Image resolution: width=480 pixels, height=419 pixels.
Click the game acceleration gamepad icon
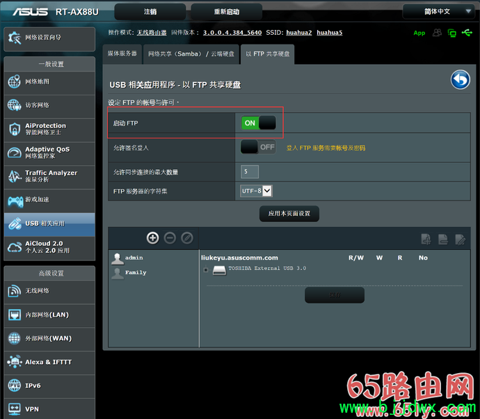pos(15,201)
